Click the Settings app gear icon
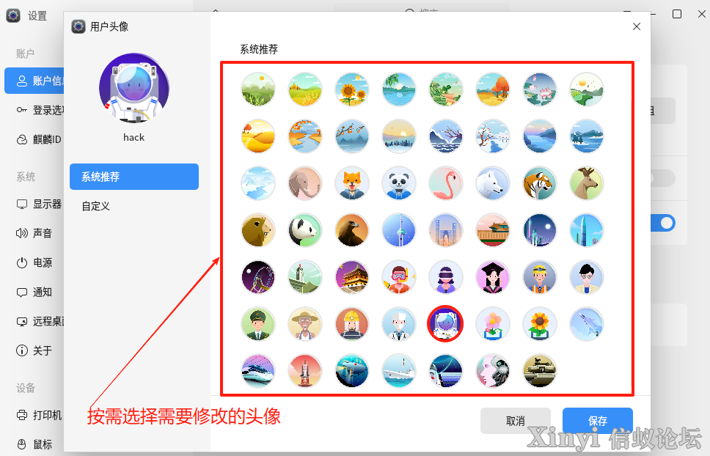The image size is (710, 456). pyautogui.click(x=13, y=15)
